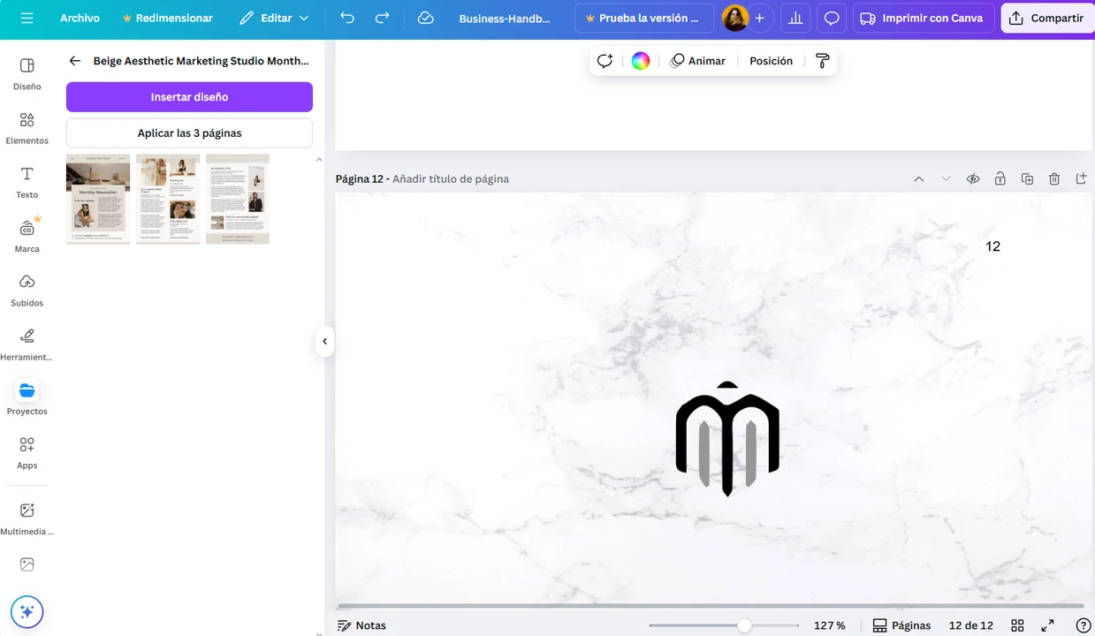
Task: Collapse the side panel arrow handle
Action: pyautogui.click(x=324, y=341)
